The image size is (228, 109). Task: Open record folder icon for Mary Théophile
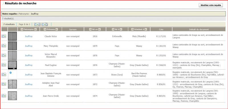pos(4,46)
